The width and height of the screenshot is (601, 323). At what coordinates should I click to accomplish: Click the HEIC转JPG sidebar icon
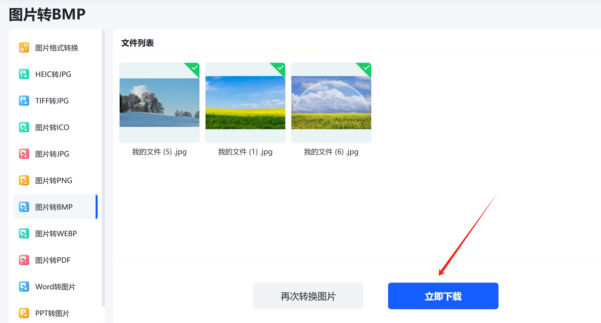click(x=24, y=74)
